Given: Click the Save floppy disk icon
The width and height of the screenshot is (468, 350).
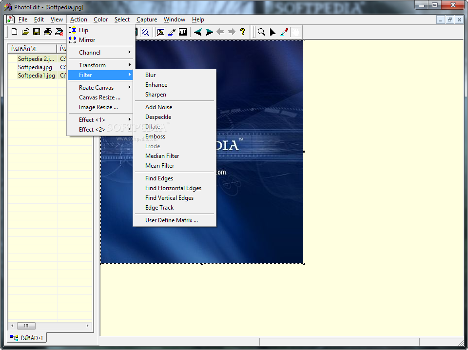Looking at the screenshot, I should [37, 32].
